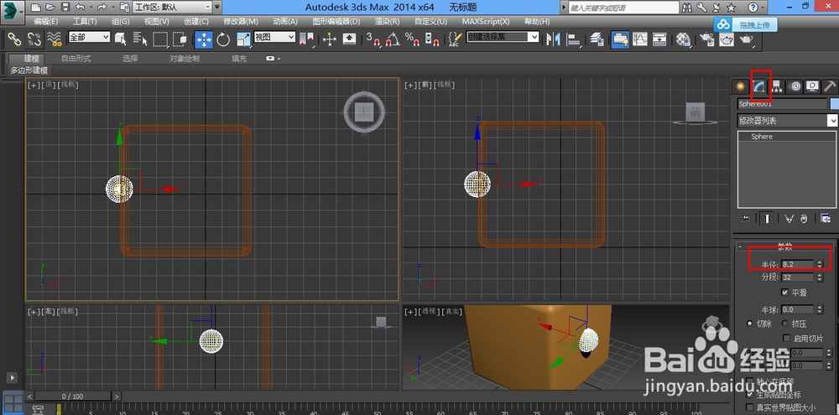Image resolution: width=839 pixels, height=415 pixels.
Task: Click the Redo arrow icon
Action: (102, 8)
